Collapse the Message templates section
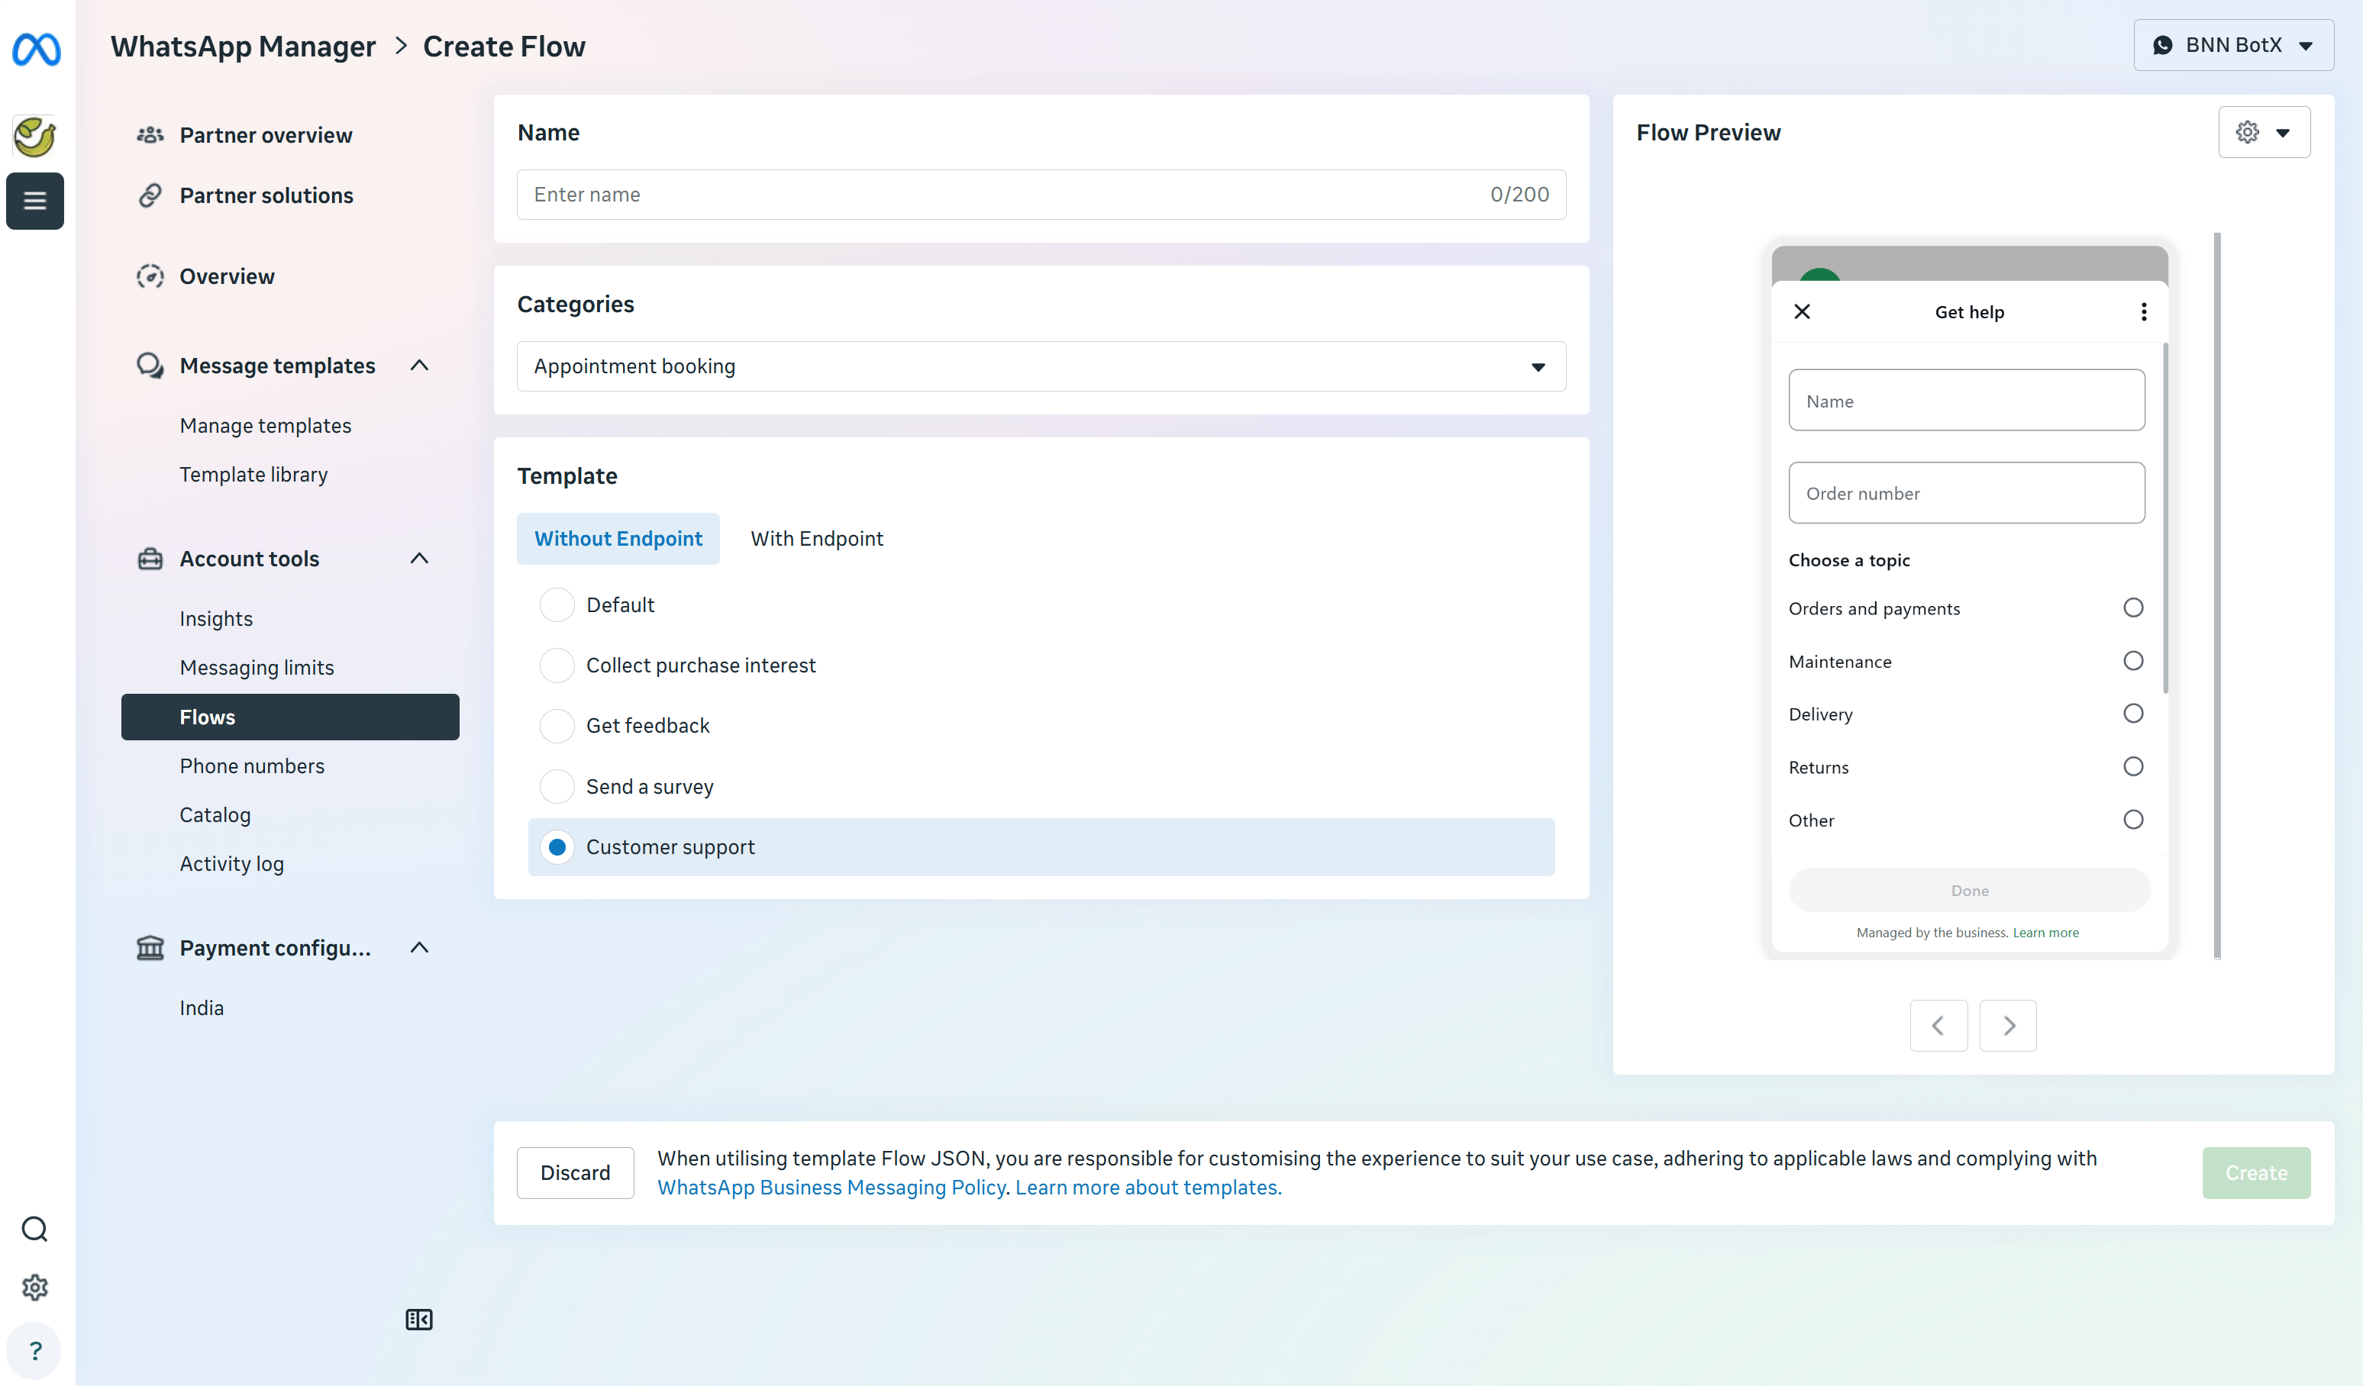 click(419, 366)
